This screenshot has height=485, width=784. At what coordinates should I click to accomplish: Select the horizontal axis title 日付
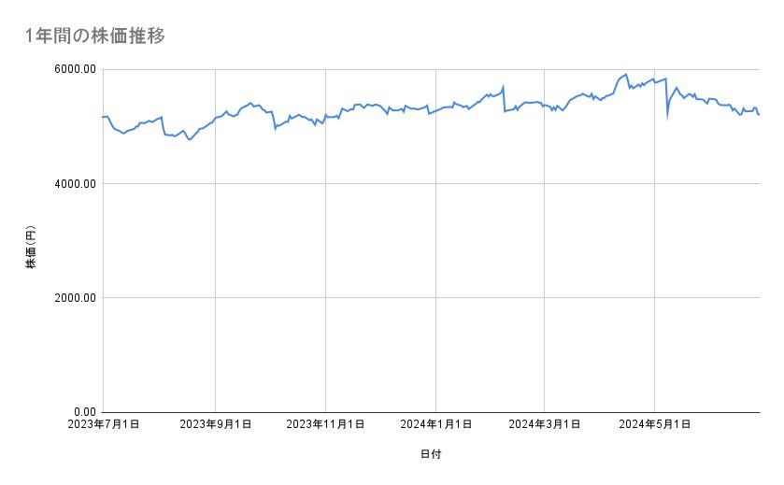tap(431, 454)
